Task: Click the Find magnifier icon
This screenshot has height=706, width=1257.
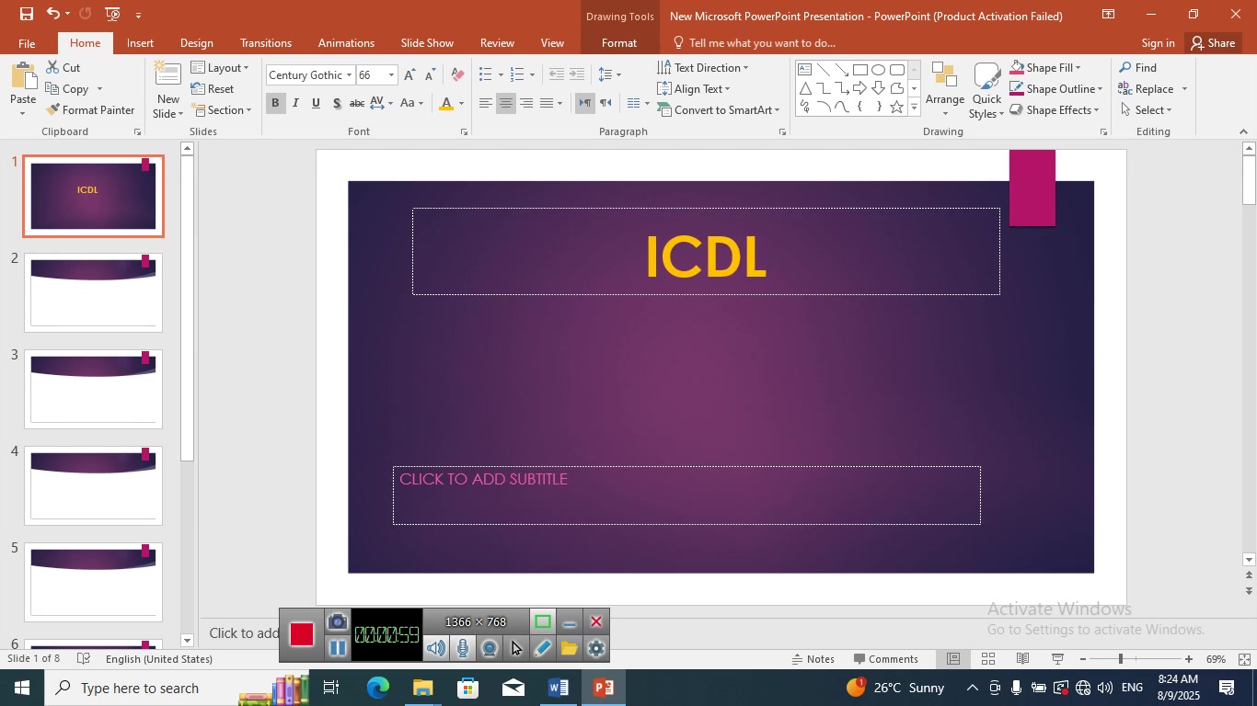Action: 1125,68
